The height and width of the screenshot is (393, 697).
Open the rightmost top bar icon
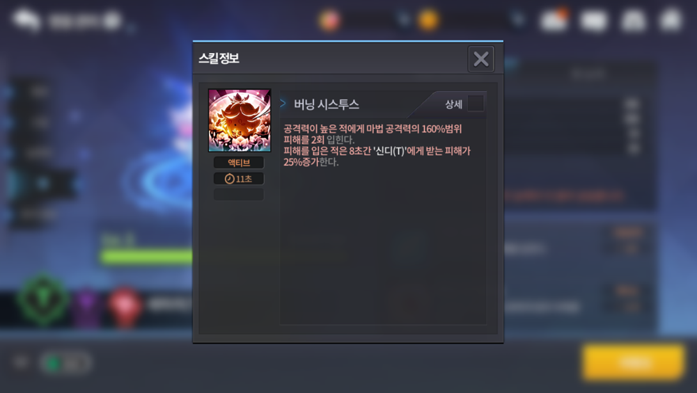[671, 20]
